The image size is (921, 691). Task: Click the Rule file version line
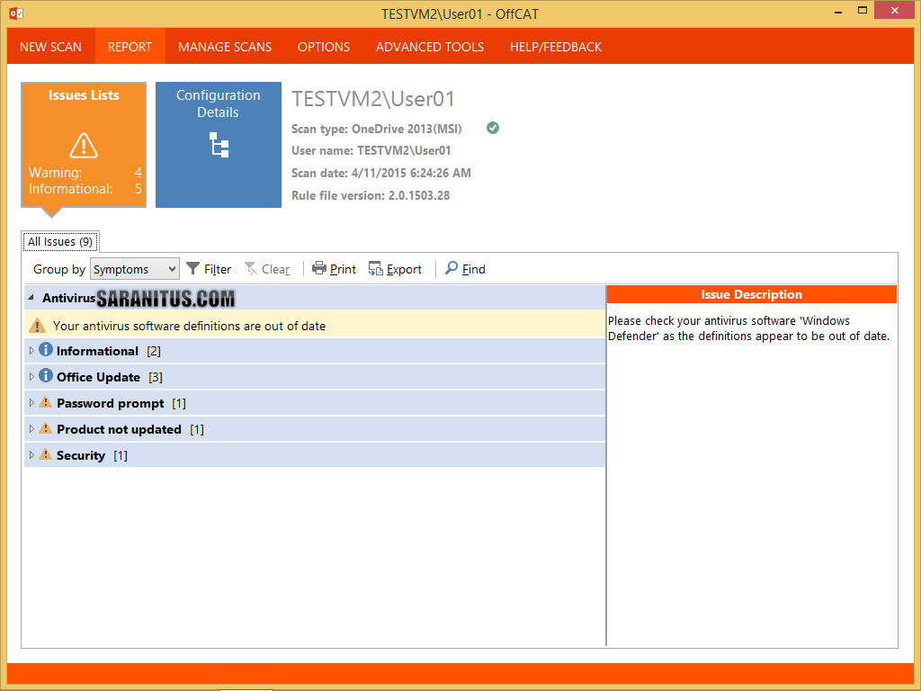[x=371, y=195]
